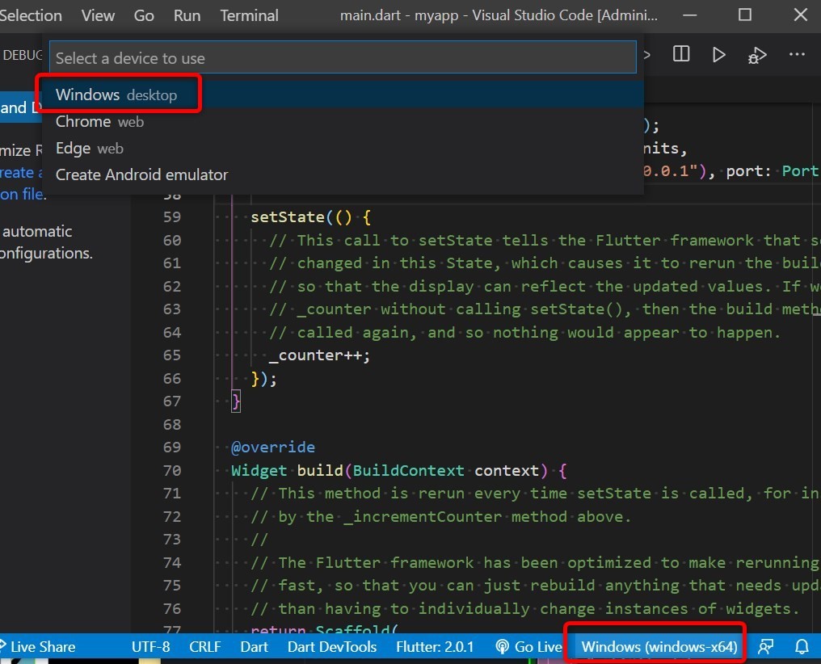This screenshot has height=664, width=821.
Task: Click Live Share in status bar
Action: (x=38, y=647)
